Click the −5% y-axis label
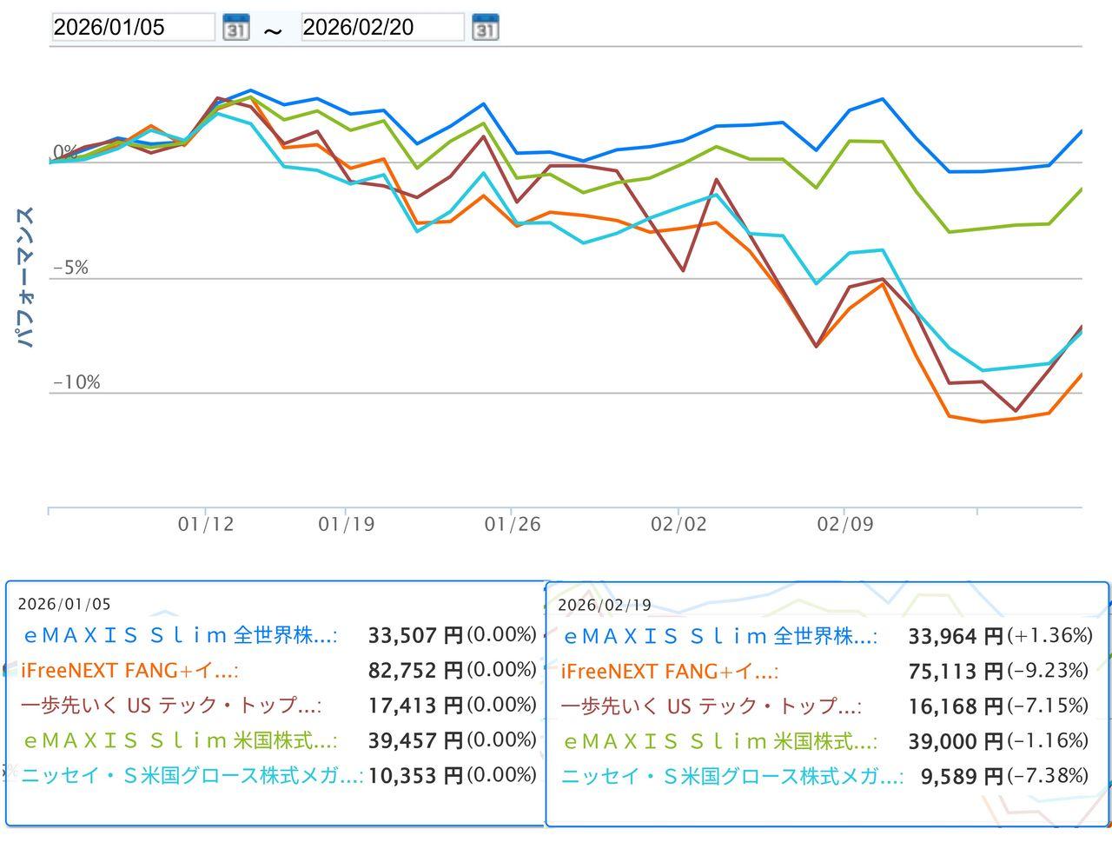1112x842 pixels. coord(71,268)
